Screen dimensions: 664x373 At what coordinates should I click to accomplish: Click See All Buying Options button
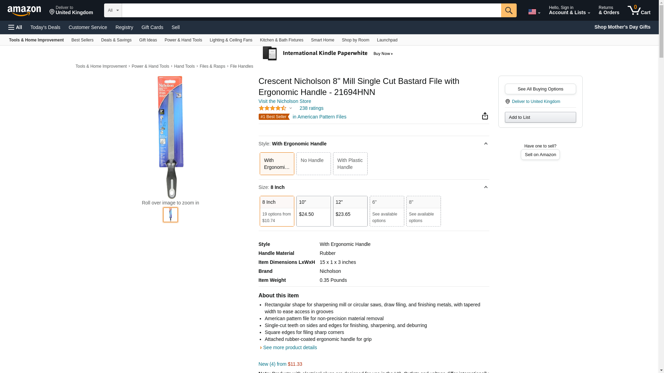click(x=540, y=89)
